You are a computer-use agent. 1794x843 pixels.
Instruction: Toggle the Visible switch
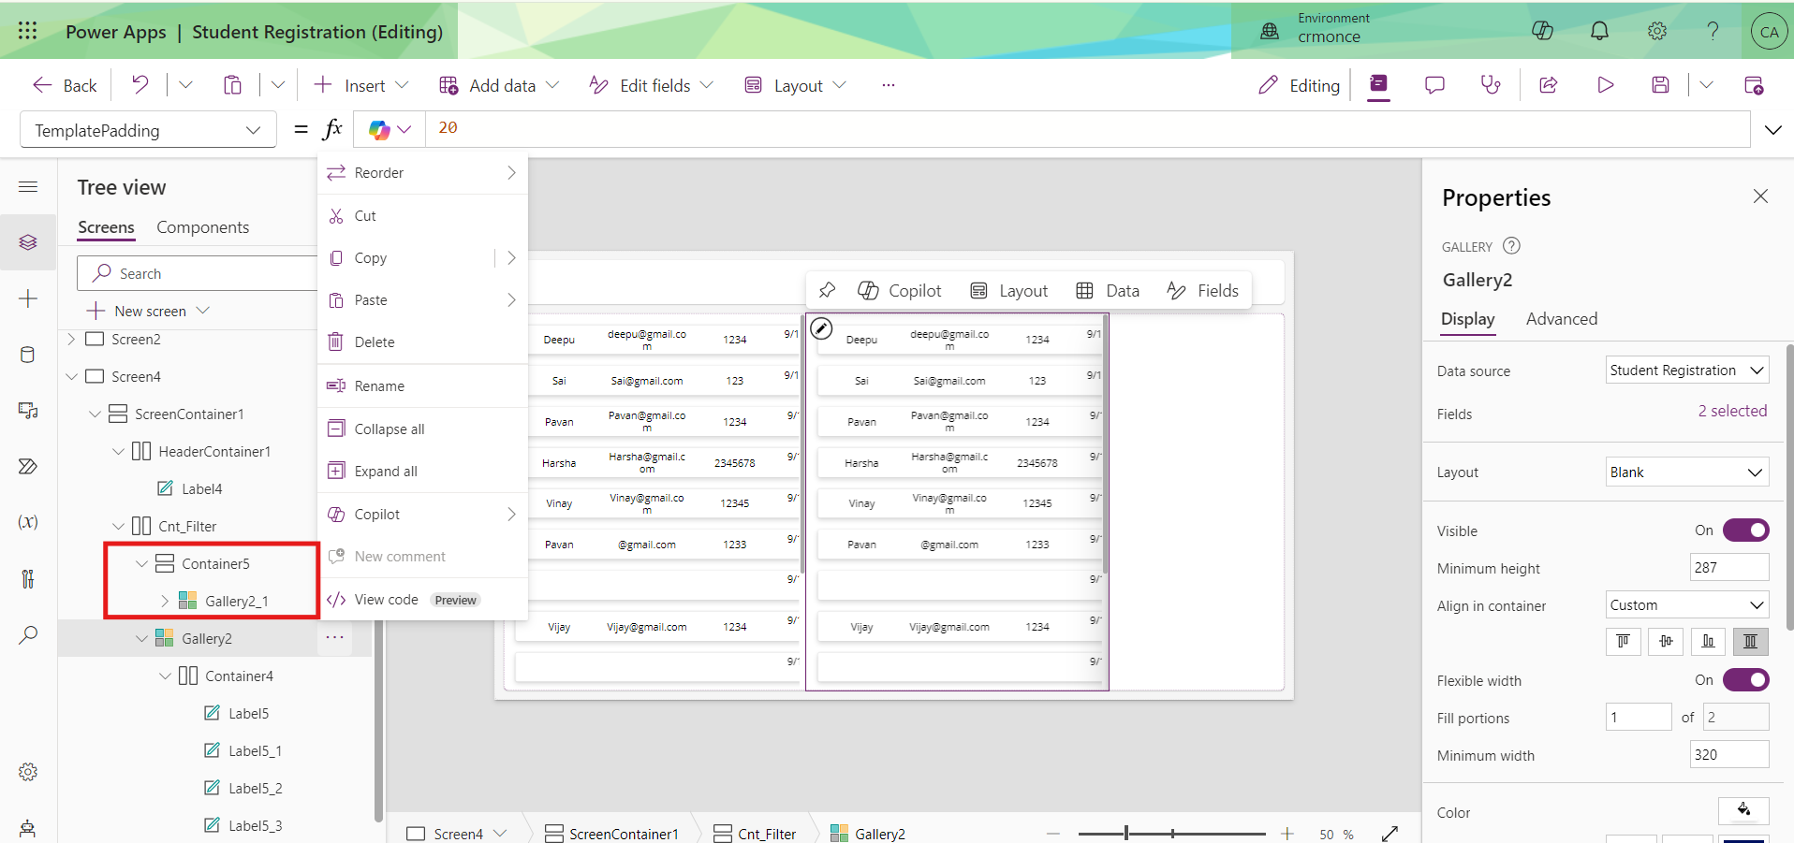point(1745,531)
